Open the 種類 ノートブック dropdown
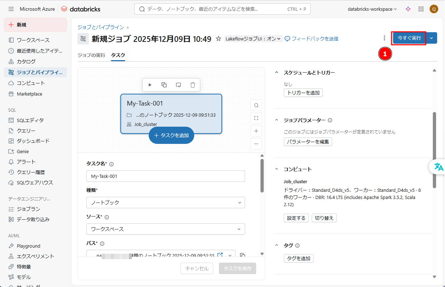 coord(166,203)
